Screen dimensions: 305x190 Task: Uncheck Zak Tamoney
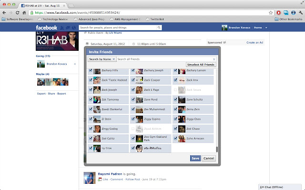pos(91,99)
